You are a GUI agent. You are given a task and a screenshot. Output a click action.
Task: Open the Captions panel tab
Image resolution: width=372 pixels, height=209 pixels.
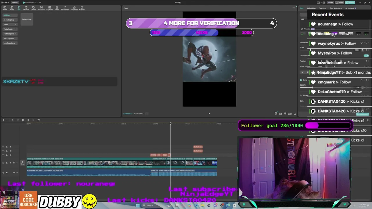pyautogui.click(x=50, y=8)
